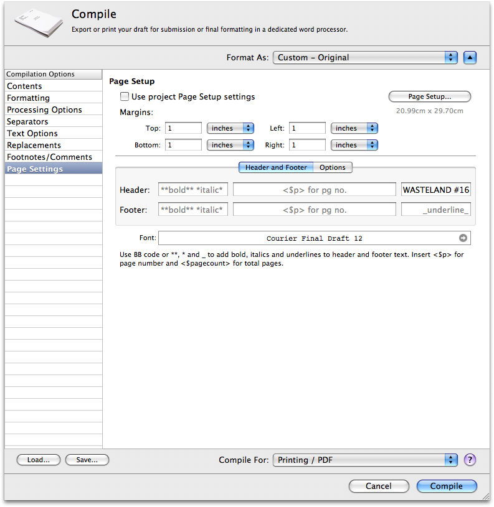Select the Header and Footer tab
This screenshot has height=507, width=494.
pyautogui.click(x=276, y=167)
